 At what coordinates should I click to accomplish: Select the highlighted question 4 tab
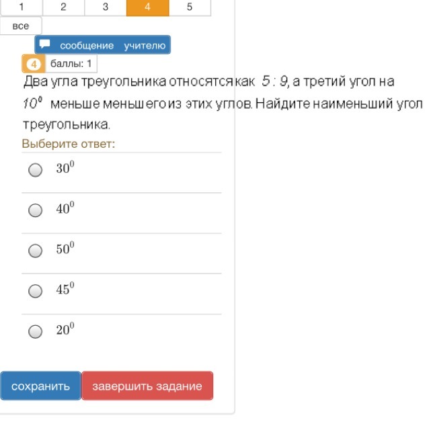[147, 7]
